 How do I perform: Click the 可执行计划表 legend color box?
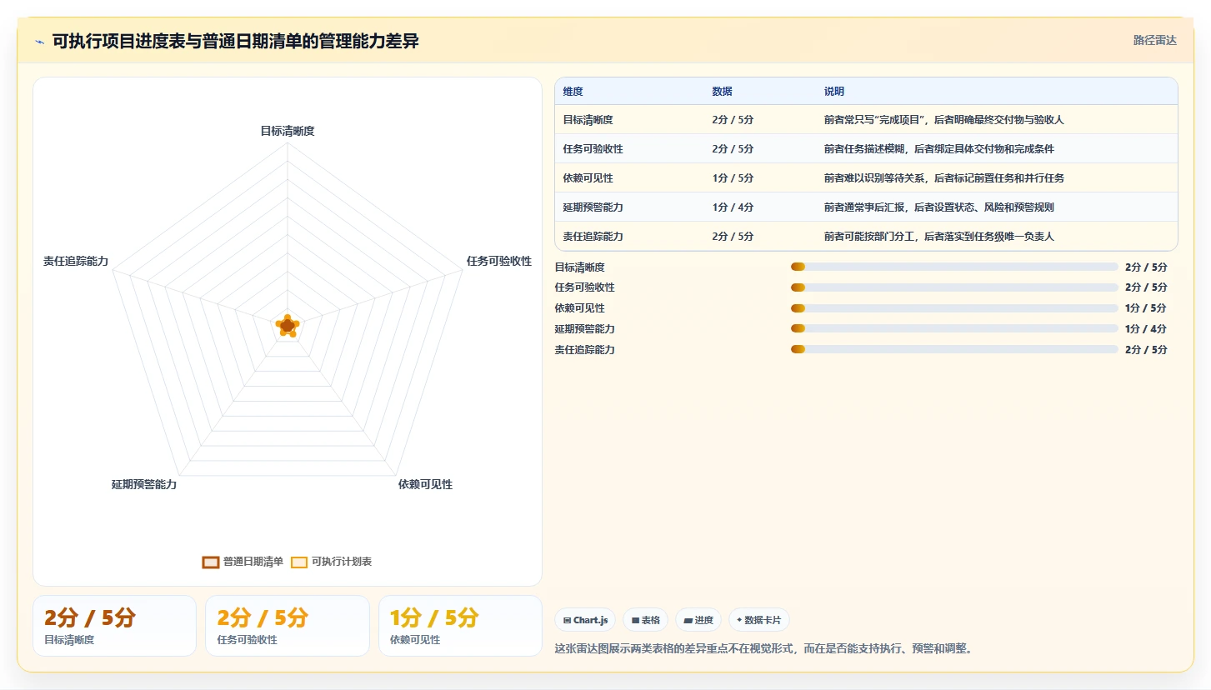(299, 562)
